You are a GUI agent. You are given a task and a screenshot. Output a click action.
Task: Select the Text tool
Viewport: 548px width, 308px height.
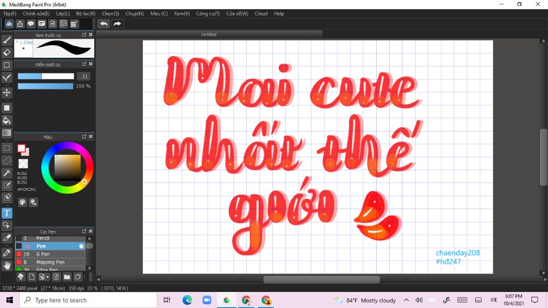(x=6, y=213)
